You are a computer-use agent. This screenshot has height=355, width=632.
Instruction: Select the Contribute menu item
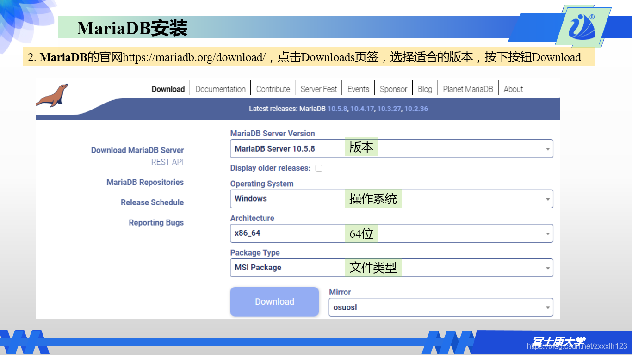point(273,89)
